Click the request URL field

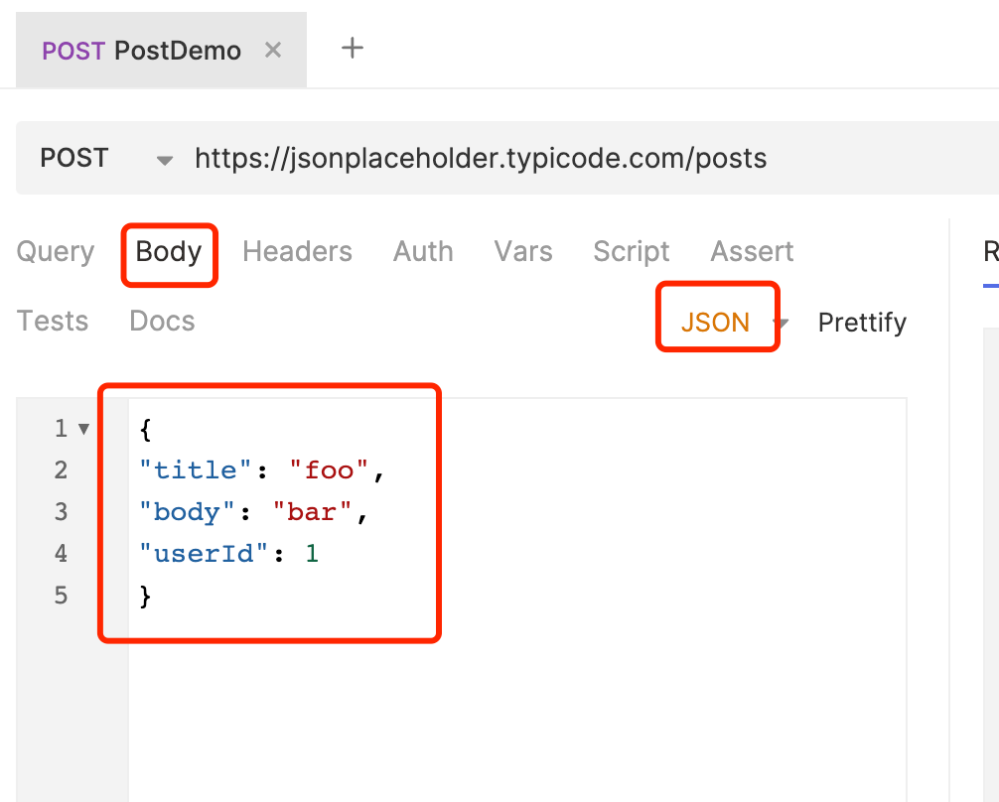[x=481, y=158]
